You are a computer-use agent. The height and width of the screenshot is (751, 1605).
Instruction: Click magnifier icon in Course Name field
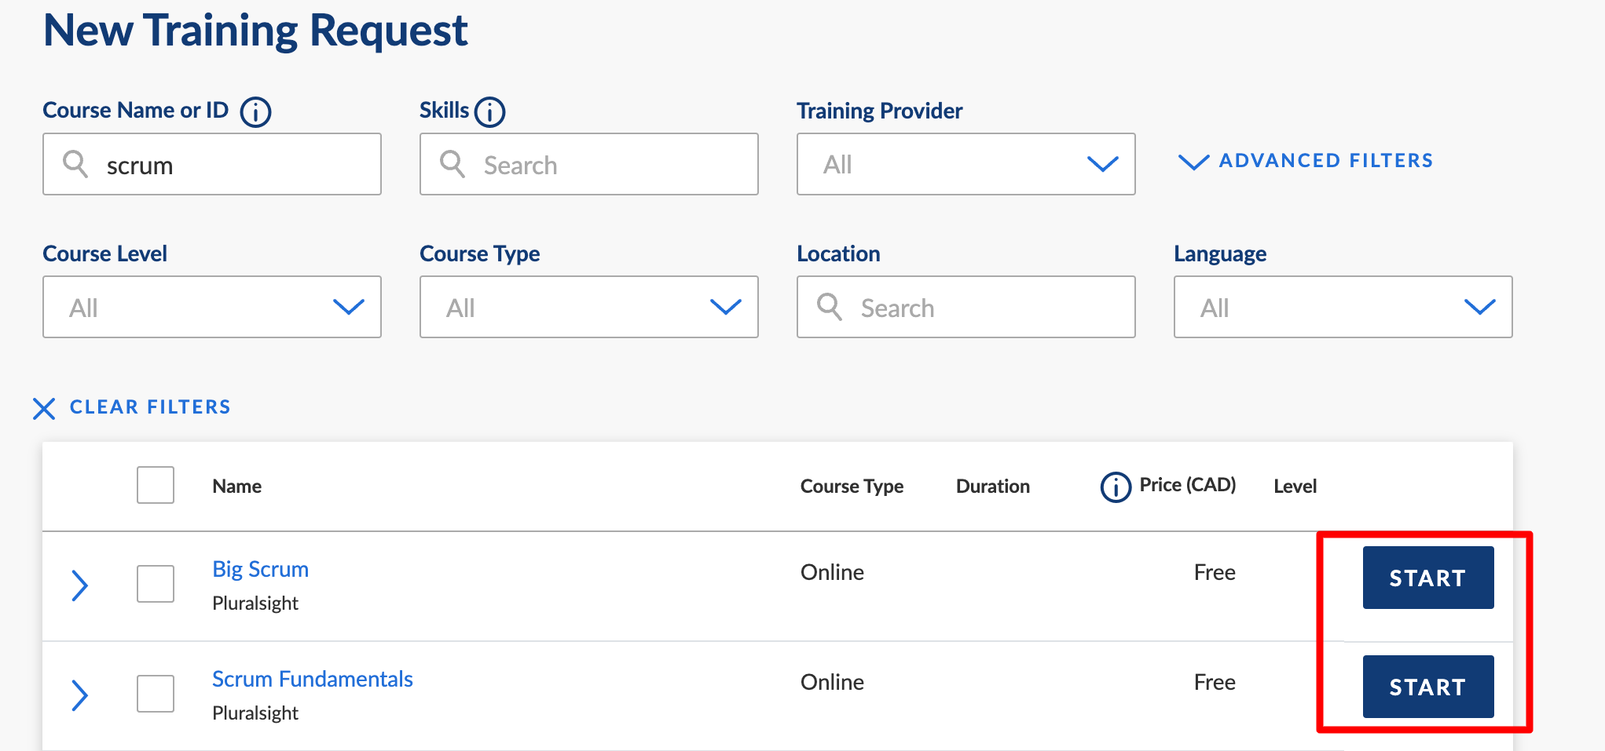(x=75, y=164)
